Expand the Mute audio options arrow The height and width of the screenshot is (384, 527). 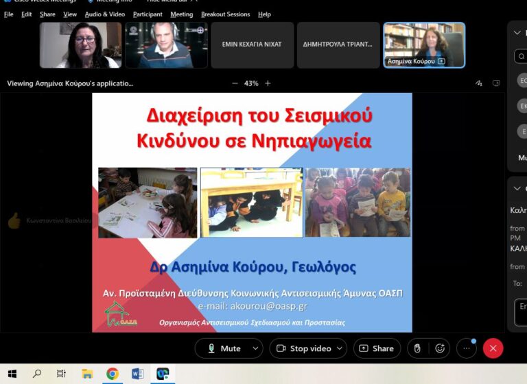pyautogui.click(x=255, y=348)
